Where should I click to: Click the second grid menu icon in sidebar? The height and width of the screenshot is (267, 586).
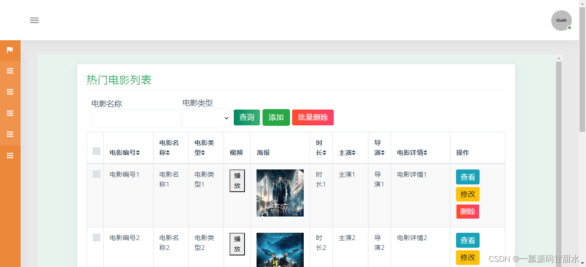pos(10,92)
